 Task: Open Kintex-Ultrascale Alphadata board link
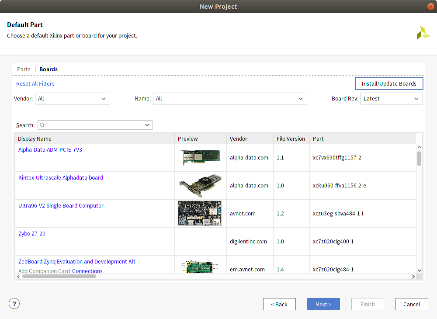point(61,177)
